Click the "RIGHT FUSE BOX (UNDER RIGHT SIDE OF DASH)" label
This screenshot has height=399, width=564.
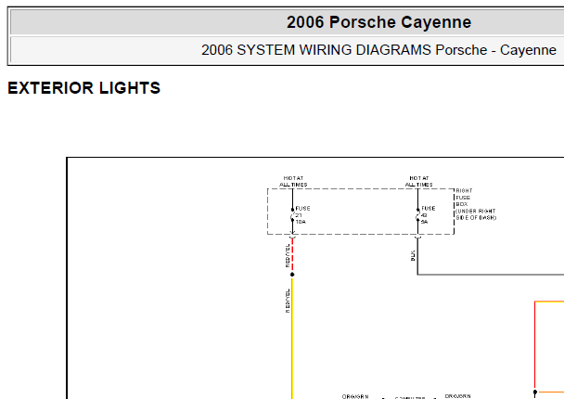[476, 204]
